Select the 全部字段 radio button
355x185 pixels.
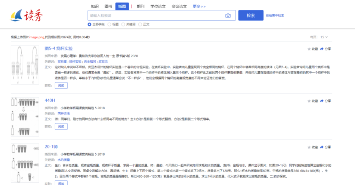(89, 24)
